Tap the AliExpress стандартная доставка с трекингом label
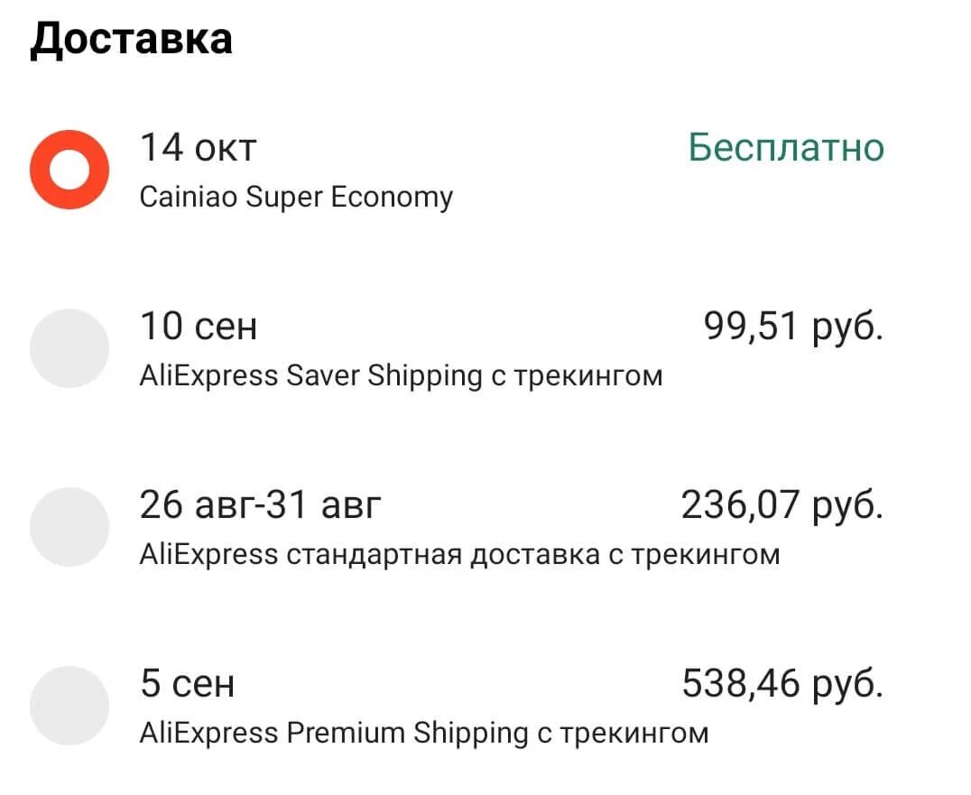This screenshot has height=795, width=971. [x=459, y=554]
